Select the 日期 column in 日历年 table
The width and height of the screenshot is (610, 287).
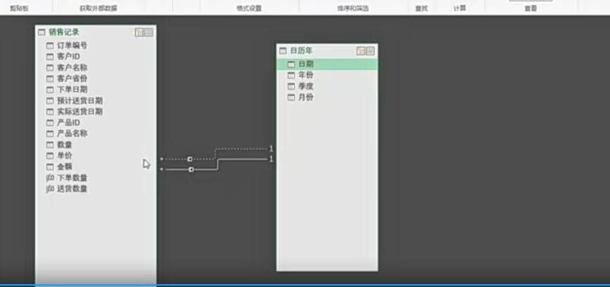pos(305,64)
